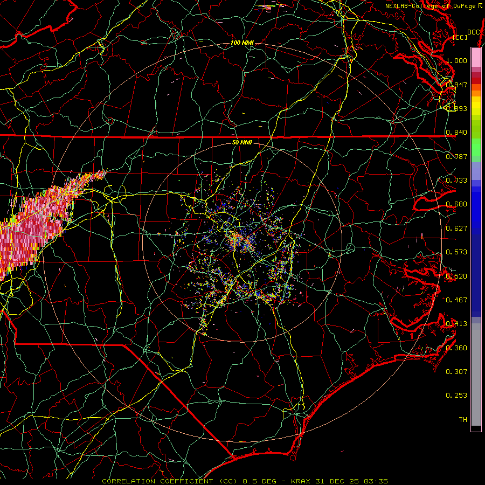Select the 0.893 legend value
This screenshot has width=485, height=485.
[456, 108]
